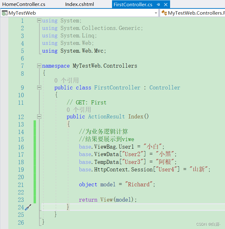Click the screwdriver quick actions icon
Viewport: 225px width, 229px height.
point(28,207)
